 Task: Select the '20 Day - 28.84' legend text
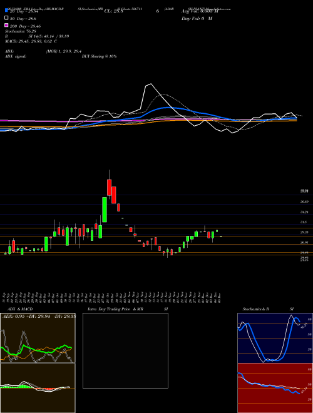pyautogui.click(x=24, y=11)
